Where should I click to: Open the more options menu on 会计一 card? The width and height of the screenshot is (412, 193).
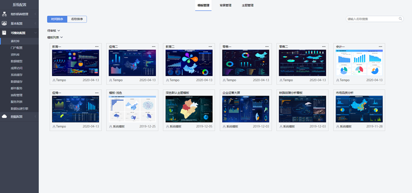click(380, 47)
